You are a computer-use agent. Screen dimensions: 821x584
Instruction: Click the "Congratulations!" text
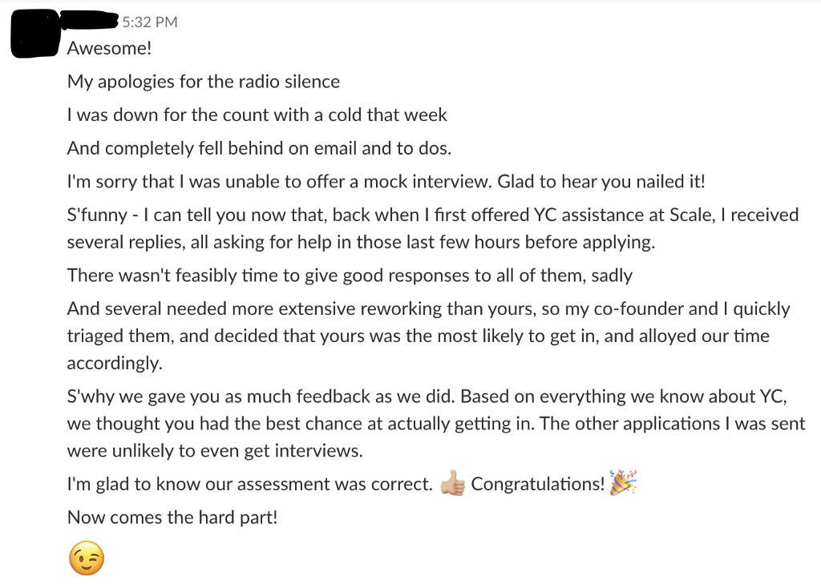[537, 485]
